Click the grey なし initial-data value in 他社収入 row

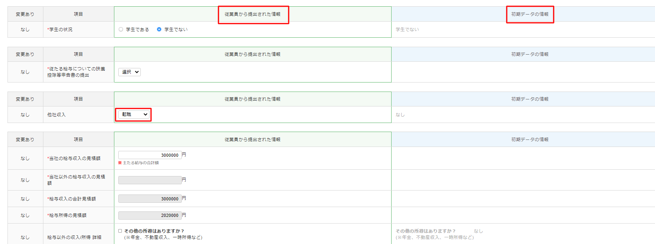(x=400, y=115)
